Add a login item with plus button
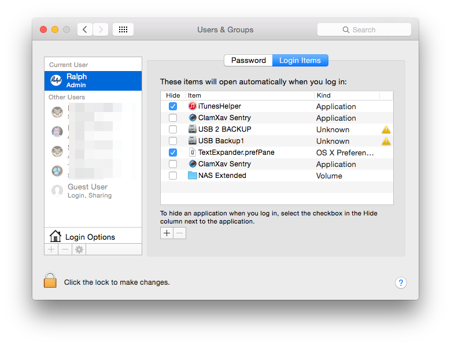Image resolution: width=451 pixels, height=346 pixels. [167, 233]
